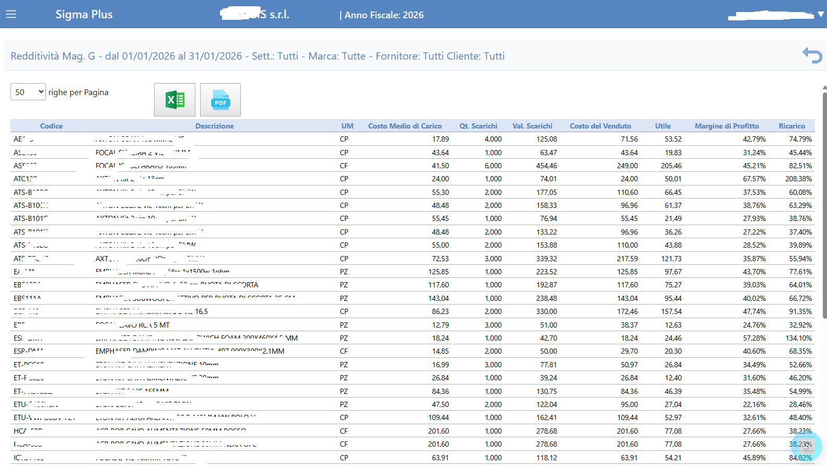827x466 pixels.
Task: Click the Ricarico column header
Action: click(791, 126)
